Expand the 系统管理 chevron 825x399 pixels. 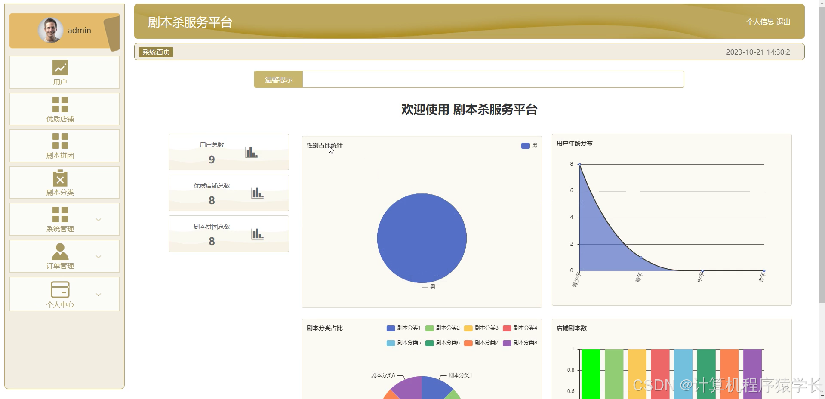[x=99, y=220]
